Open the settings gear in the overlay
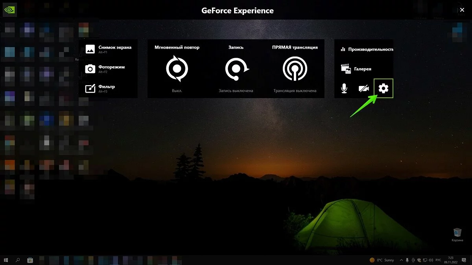This screenshot has height=265, width=472. click(x=383, y=89)
